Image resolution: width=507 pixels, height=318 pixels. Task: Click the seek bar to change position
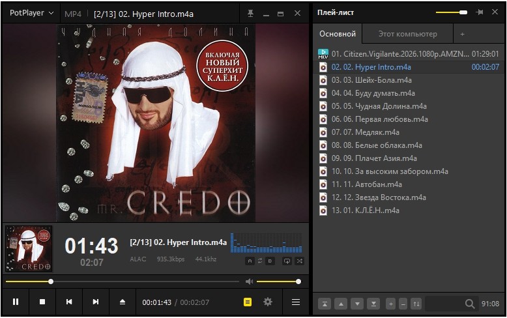click(123, 282)
